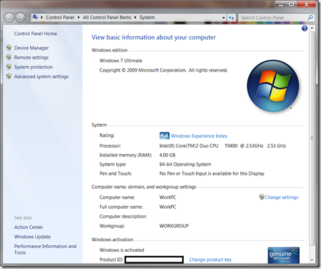Viewport: 321px width, 269px height.
Task: Click the Forward navigation arrow button
Action: pos(21,18)
